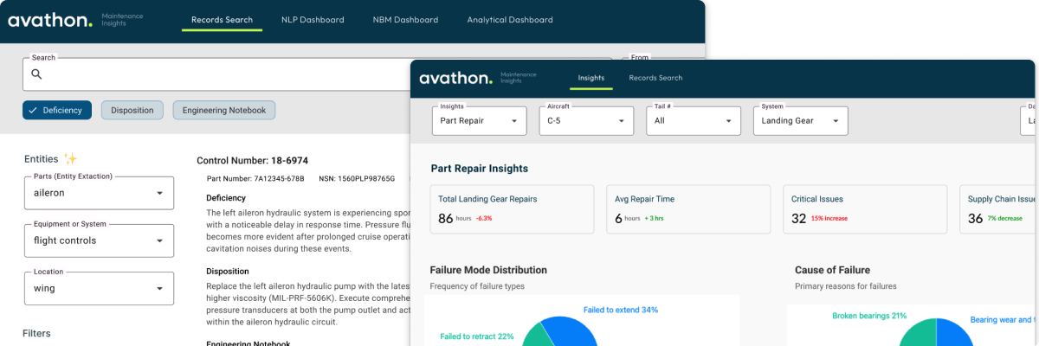Click the magnifier icon in Search box
Image resolution: width=1039 pixels, height=346 pixels.
(x=37, y=74)
